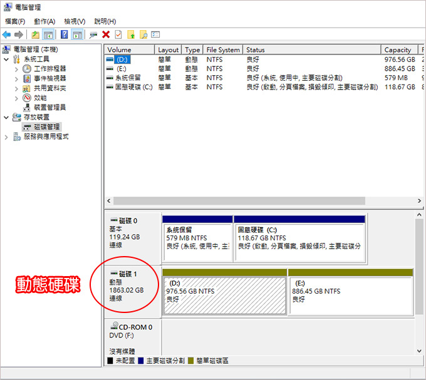Expand the 服務與應用程式 node
This screenshot has width=426, height=380.
coord(6,137)
